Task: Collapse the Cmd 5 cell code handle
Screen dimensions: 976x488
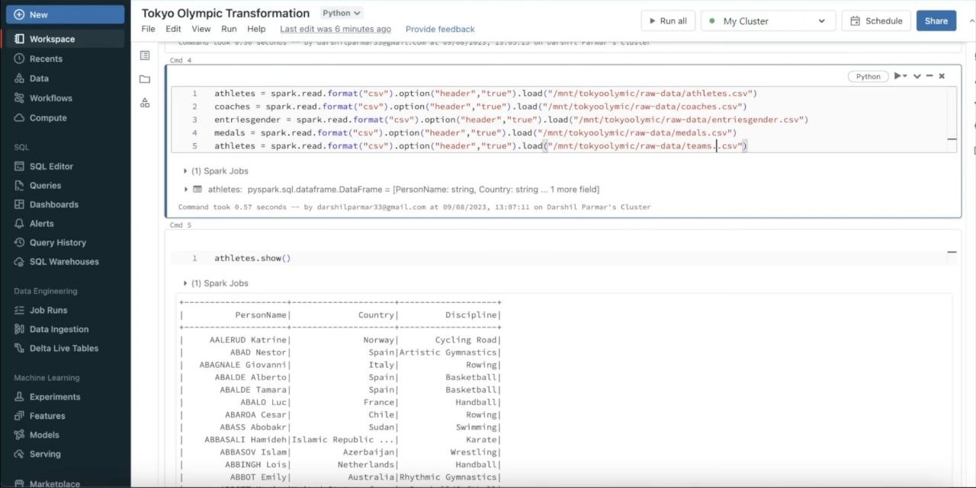Action: click(952, 252)
